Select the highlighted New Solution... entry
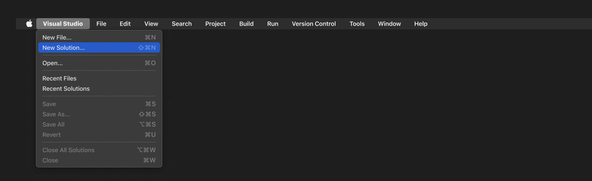 (x=99, y=47)
